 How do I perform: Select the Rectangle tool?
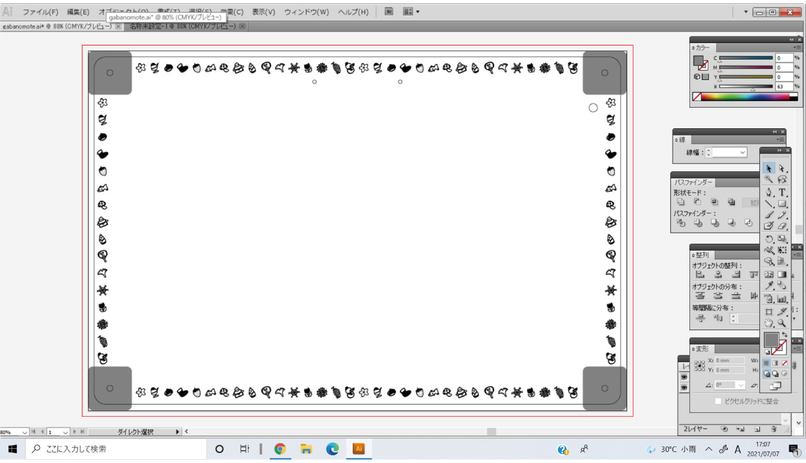[782, 204]
